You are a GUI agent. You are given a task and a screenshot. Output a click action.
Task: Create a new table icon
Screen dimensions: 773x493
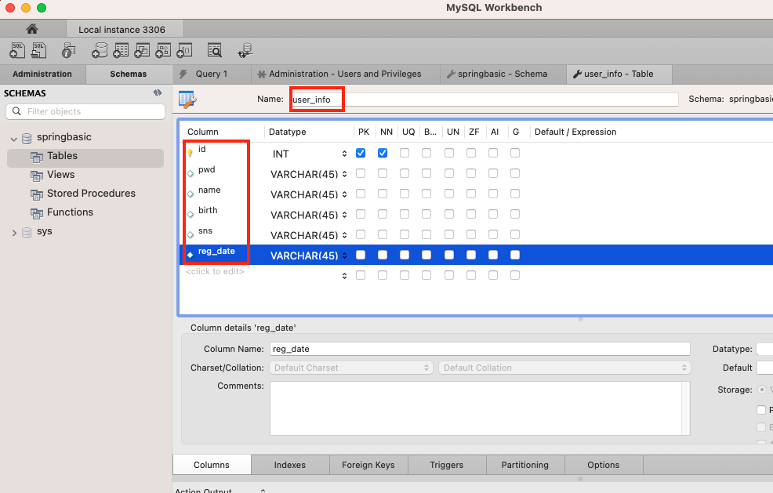point(121,50)
